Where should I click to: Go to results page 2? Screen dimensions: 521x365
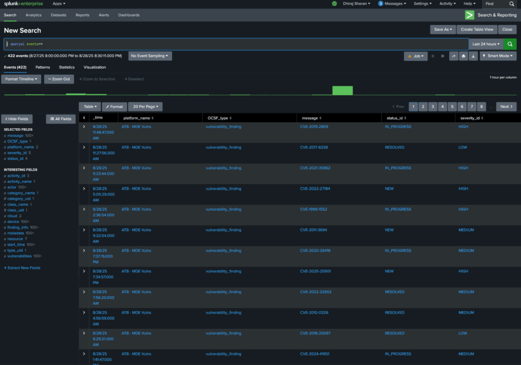[x=423, y=107]
